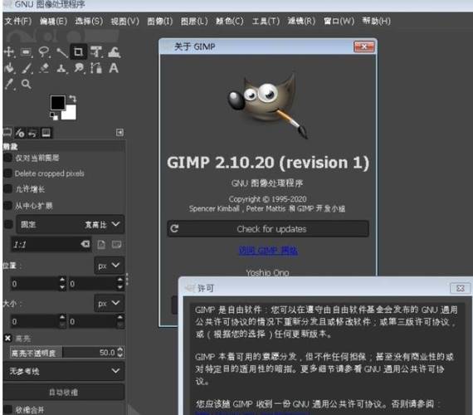Increase the second 大小 value spinner

tap(119, 317)
